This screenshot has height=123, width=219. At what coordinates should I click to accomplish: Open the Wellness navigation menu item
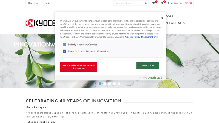coord(175,23)
